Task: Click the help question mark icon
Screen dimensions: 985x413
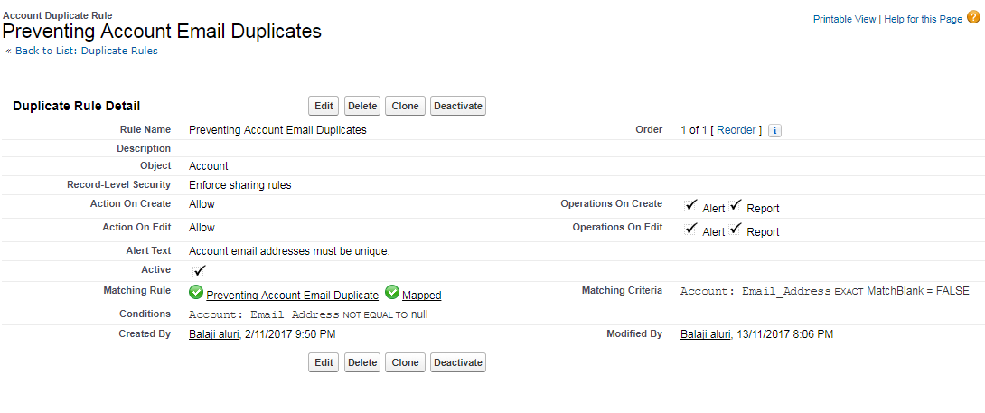Action: tap(973, 18)
